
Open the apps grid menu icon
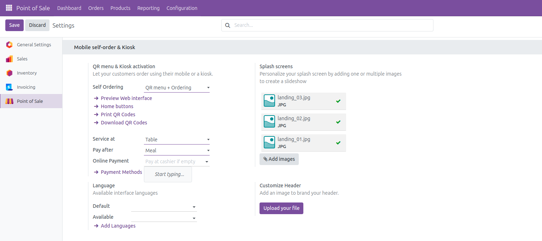[9, 8]
